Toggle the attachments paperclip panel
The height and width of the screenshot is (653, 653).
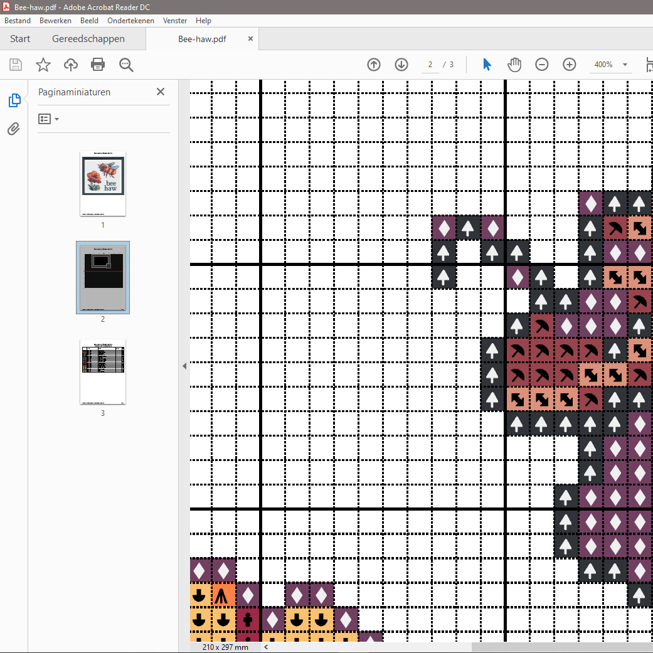(14, 129)
